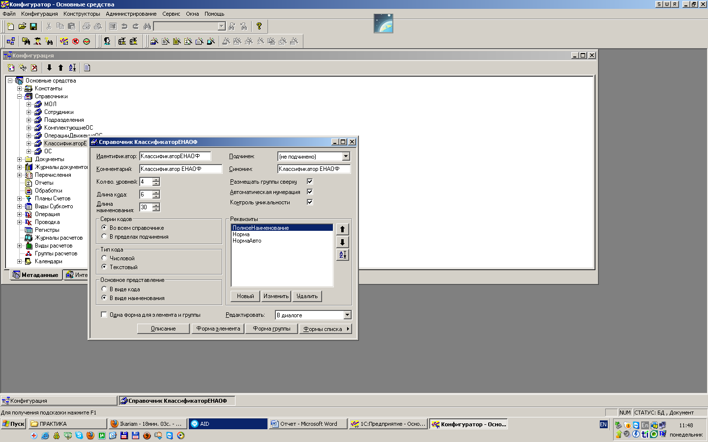The width and height of the screenshot is (708, 442).
Task: Expand the Календари tree node
Action: coord(20,261)
